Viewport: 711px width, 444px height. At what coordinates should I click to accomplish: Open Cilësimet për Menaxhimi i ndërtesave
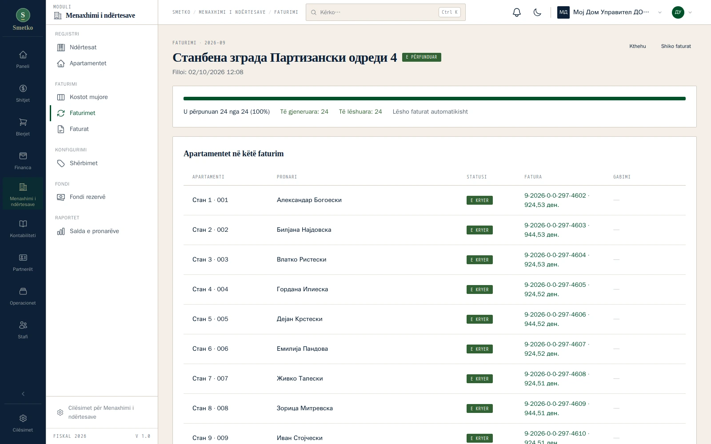click(x=102, y=412)
